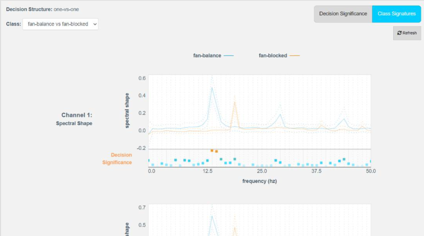The image size is (424, 236).
Task: Click the orange line swatch beside fan-blocked
Action: (294, 56)
